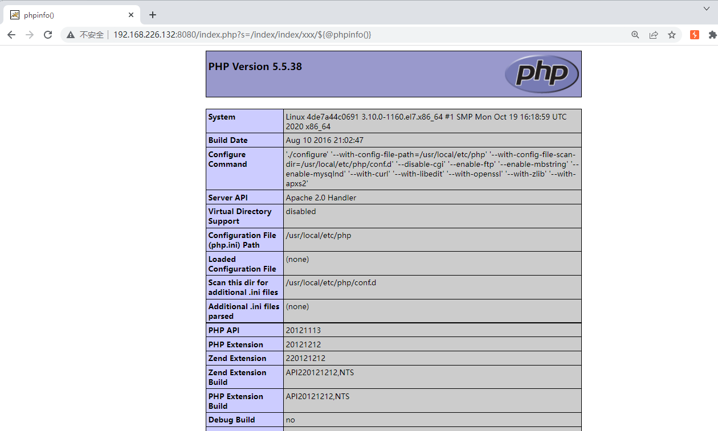Select the API220121212,NTS value
Viewport: 718px width, 431px height.
(320, 372)
